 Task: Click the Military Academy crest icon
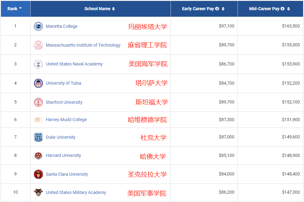38,193
